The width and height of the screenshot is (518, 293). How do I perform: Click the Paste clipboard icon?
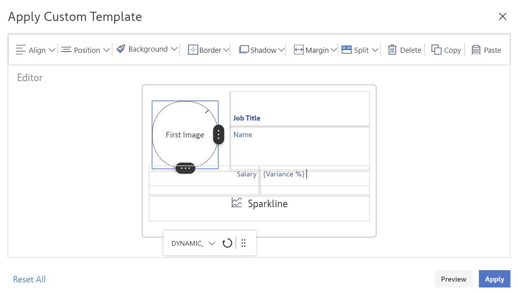click(x=476, y=50)
